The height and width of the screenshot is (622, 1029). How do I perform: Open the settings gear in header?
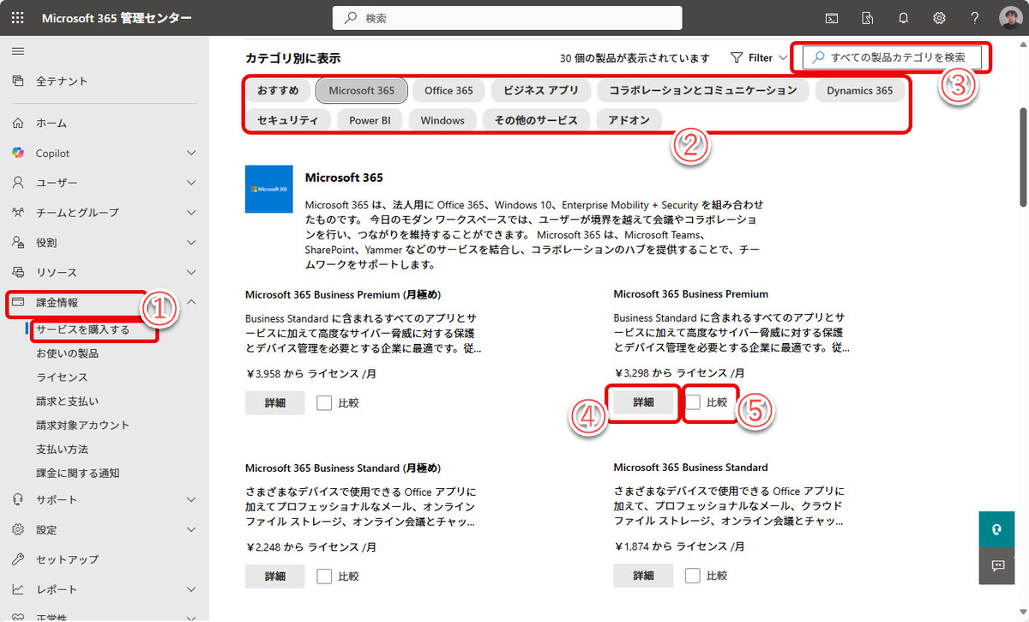[939, 18]
